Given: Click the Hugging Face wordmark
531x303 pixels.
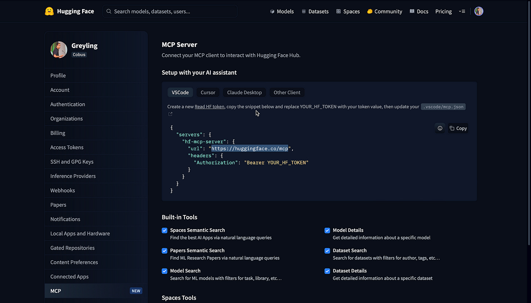Looking at the screenshot, I should tap(75, 11).
